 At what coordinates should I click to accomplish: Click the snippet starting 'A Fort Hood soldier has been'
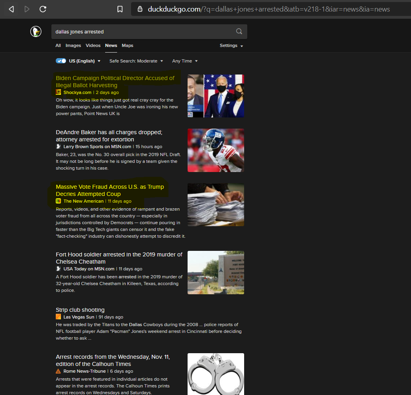[x=119, y=284]
